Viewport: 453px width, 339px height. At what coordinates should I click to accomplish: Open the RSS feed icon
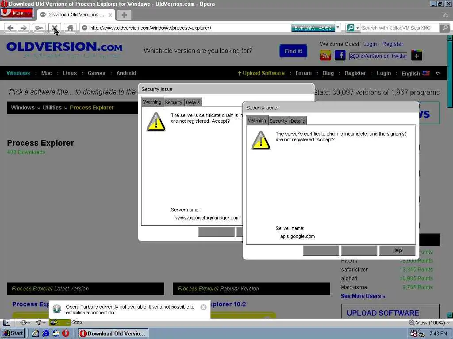[325, 55]
